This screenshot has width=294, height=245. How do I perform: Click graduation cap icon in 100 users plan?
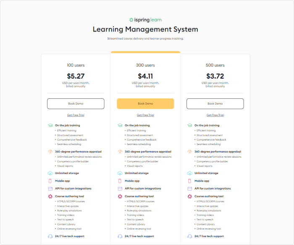pyautogui.click(x=50, y=125)
